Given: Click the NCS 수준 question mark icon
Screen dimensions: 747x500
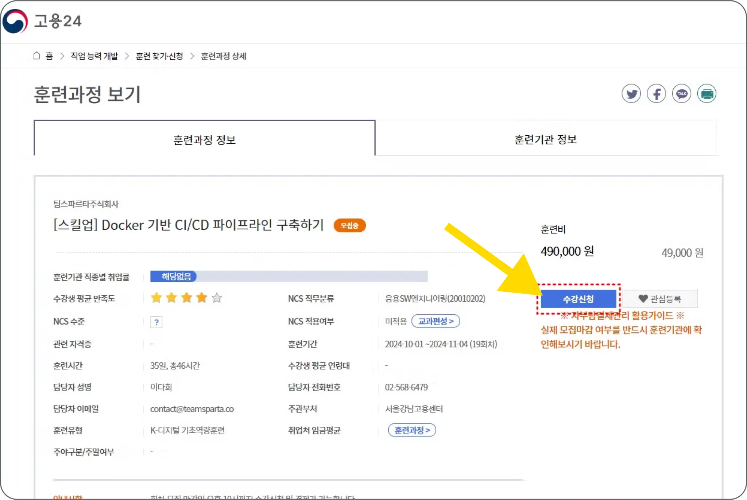Looking at the screenshot, I should 156,322.
